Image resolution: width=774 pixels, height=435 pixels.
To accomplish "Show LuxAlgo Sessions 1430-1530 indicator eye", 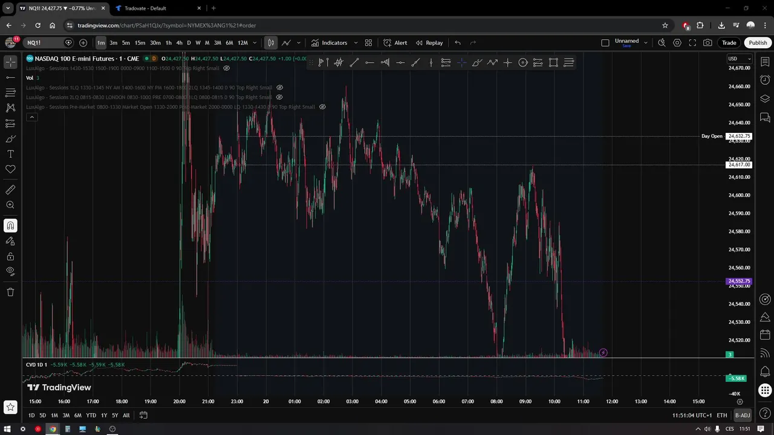I will [x=226, y=68].
